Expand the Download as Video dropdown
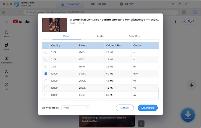This screenshot has width=201, height=128. [76, 108]
